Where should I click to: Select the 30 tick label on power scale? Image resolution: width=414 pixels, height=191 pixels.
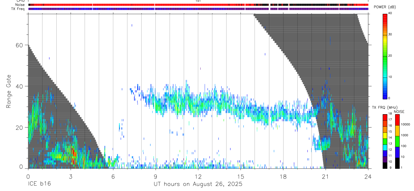point(390,34)
